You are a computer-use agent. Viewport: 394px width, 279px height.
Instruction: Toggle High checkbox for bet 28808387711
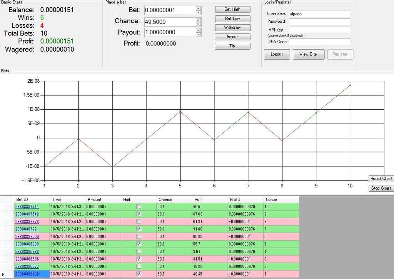[139, 207]
